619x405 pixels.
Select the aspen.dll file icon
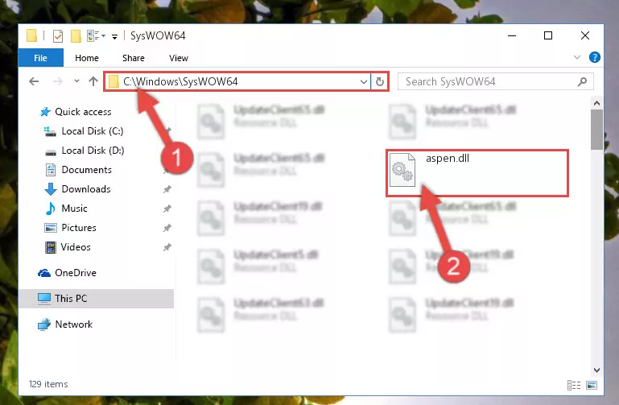click(x=402, y=170)
